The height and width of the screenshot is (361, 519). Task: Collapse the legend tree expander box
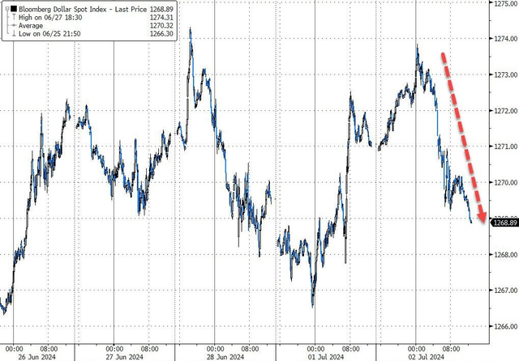[x=6, y=9]
